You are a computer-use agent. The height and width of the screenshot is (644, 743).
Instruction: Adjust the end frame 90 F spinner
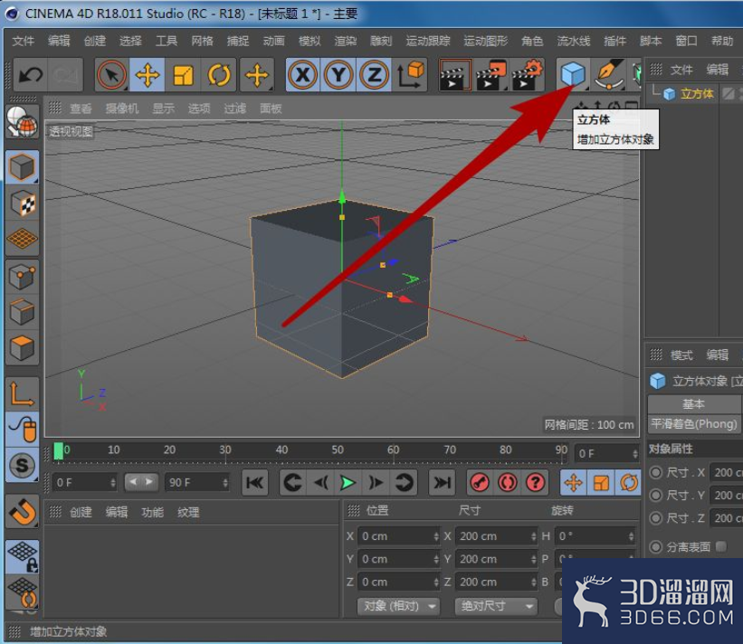pos(225,483)
